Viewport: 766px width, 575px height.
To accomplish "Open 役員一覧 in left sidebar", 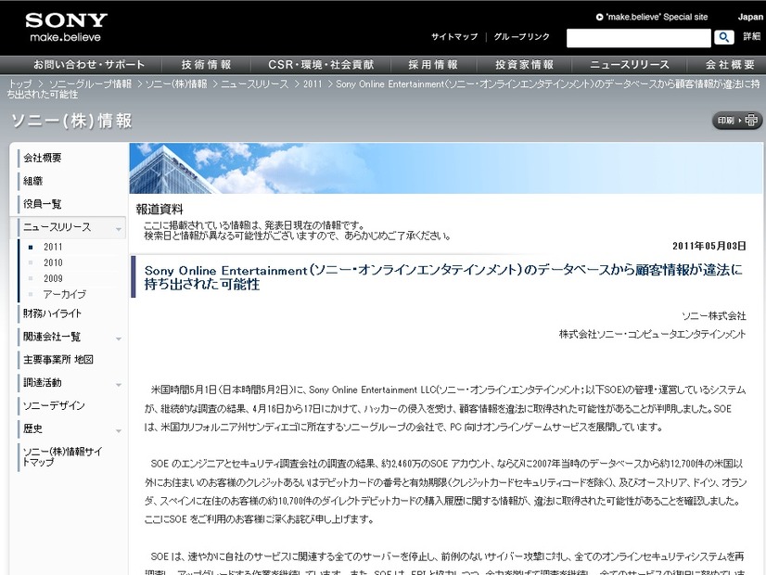I will pos(43,204).
